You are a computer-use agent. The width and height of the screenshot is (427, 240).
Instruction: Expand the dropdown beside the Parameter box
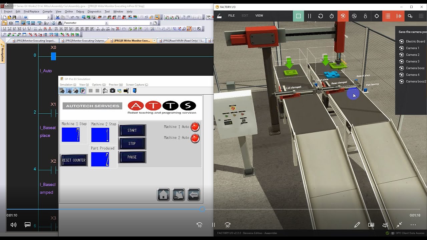pyautogui.click(x=150, y=23)
